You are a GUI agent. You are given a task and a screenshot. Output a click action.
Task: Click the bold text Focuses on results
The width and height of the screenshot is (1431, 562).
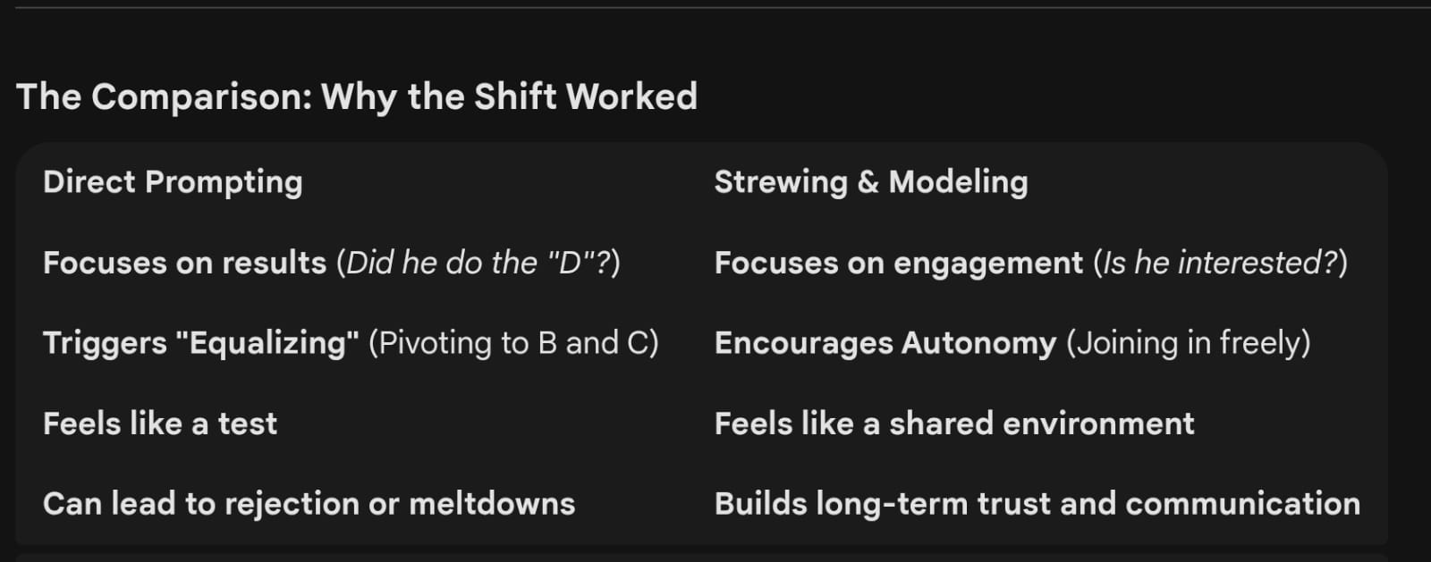coord(184,263)
